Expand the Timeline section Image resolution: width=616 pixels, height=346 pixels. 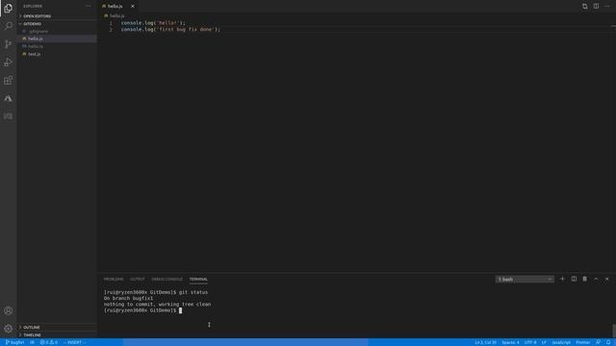point(57,335)
